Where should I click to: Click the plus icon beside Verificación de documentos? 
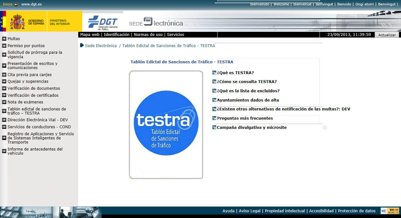[x=4, y=88]
